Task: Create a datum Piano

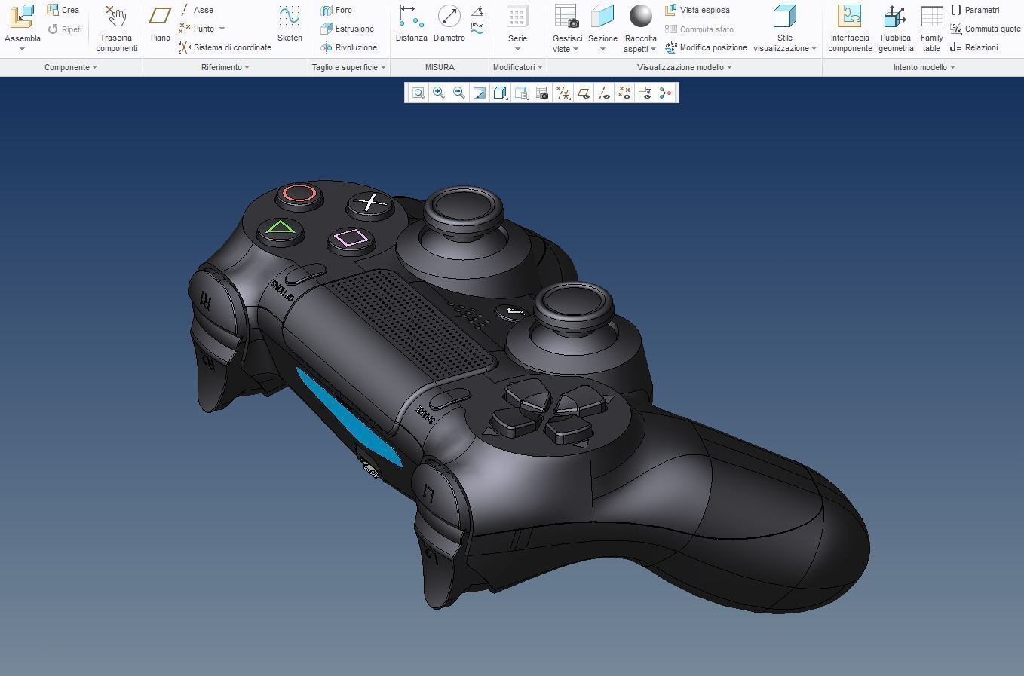Action: pos(160,24)
